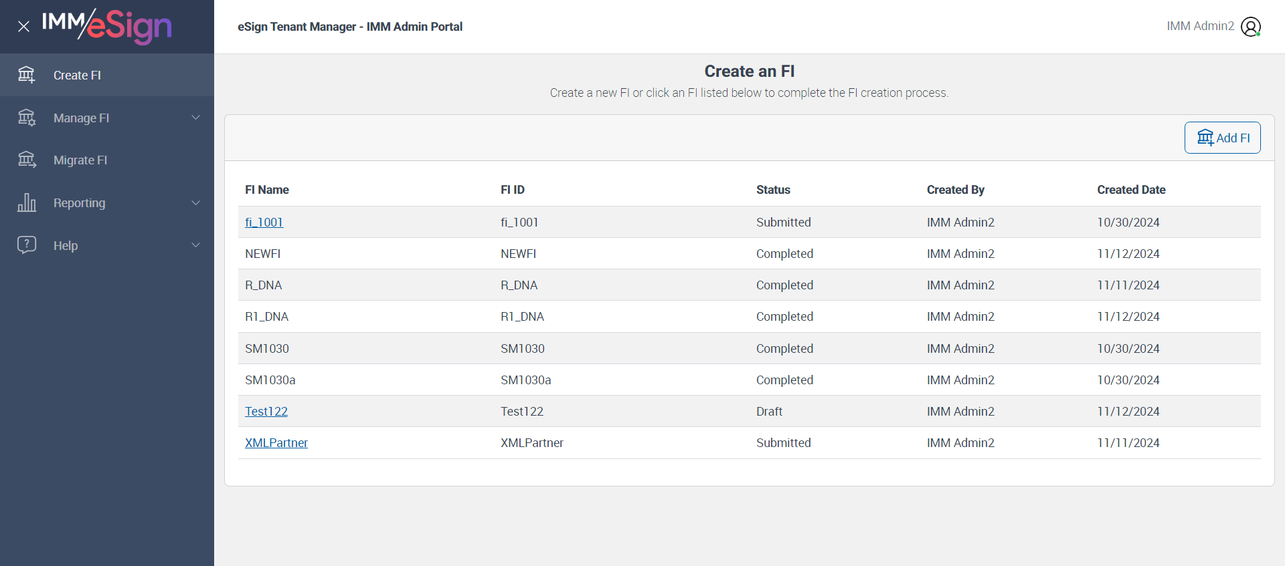Click the FI Name column header

[x=267, y=190]
